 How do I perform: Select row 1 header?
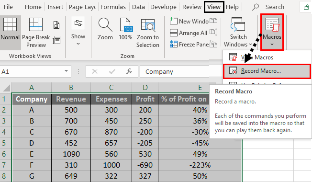tap(6, 99)
